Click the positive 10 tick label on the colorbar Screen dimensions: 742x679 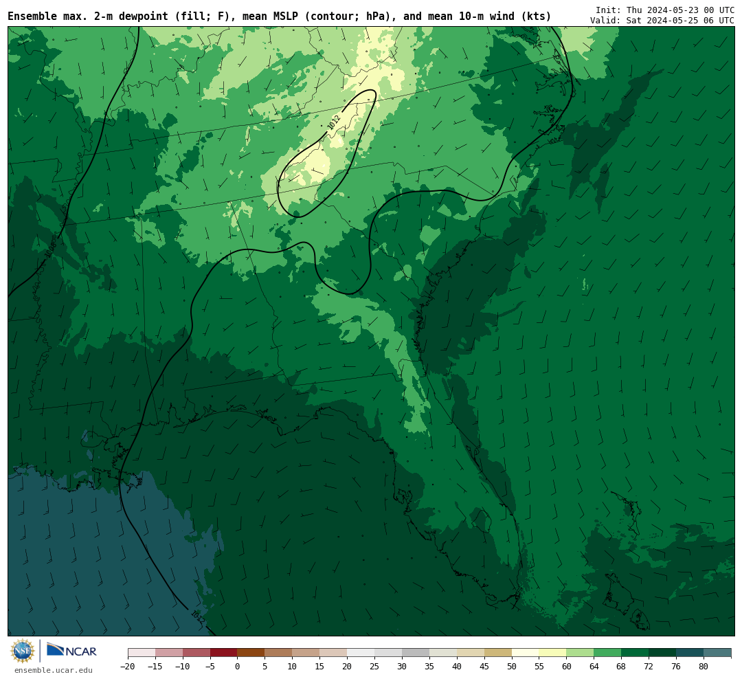[x=293, y=667]
